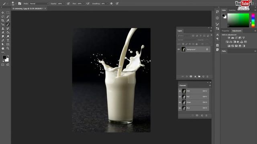
Task: Toggle Blue channel visibility eye
Action: tap(180, 108)
